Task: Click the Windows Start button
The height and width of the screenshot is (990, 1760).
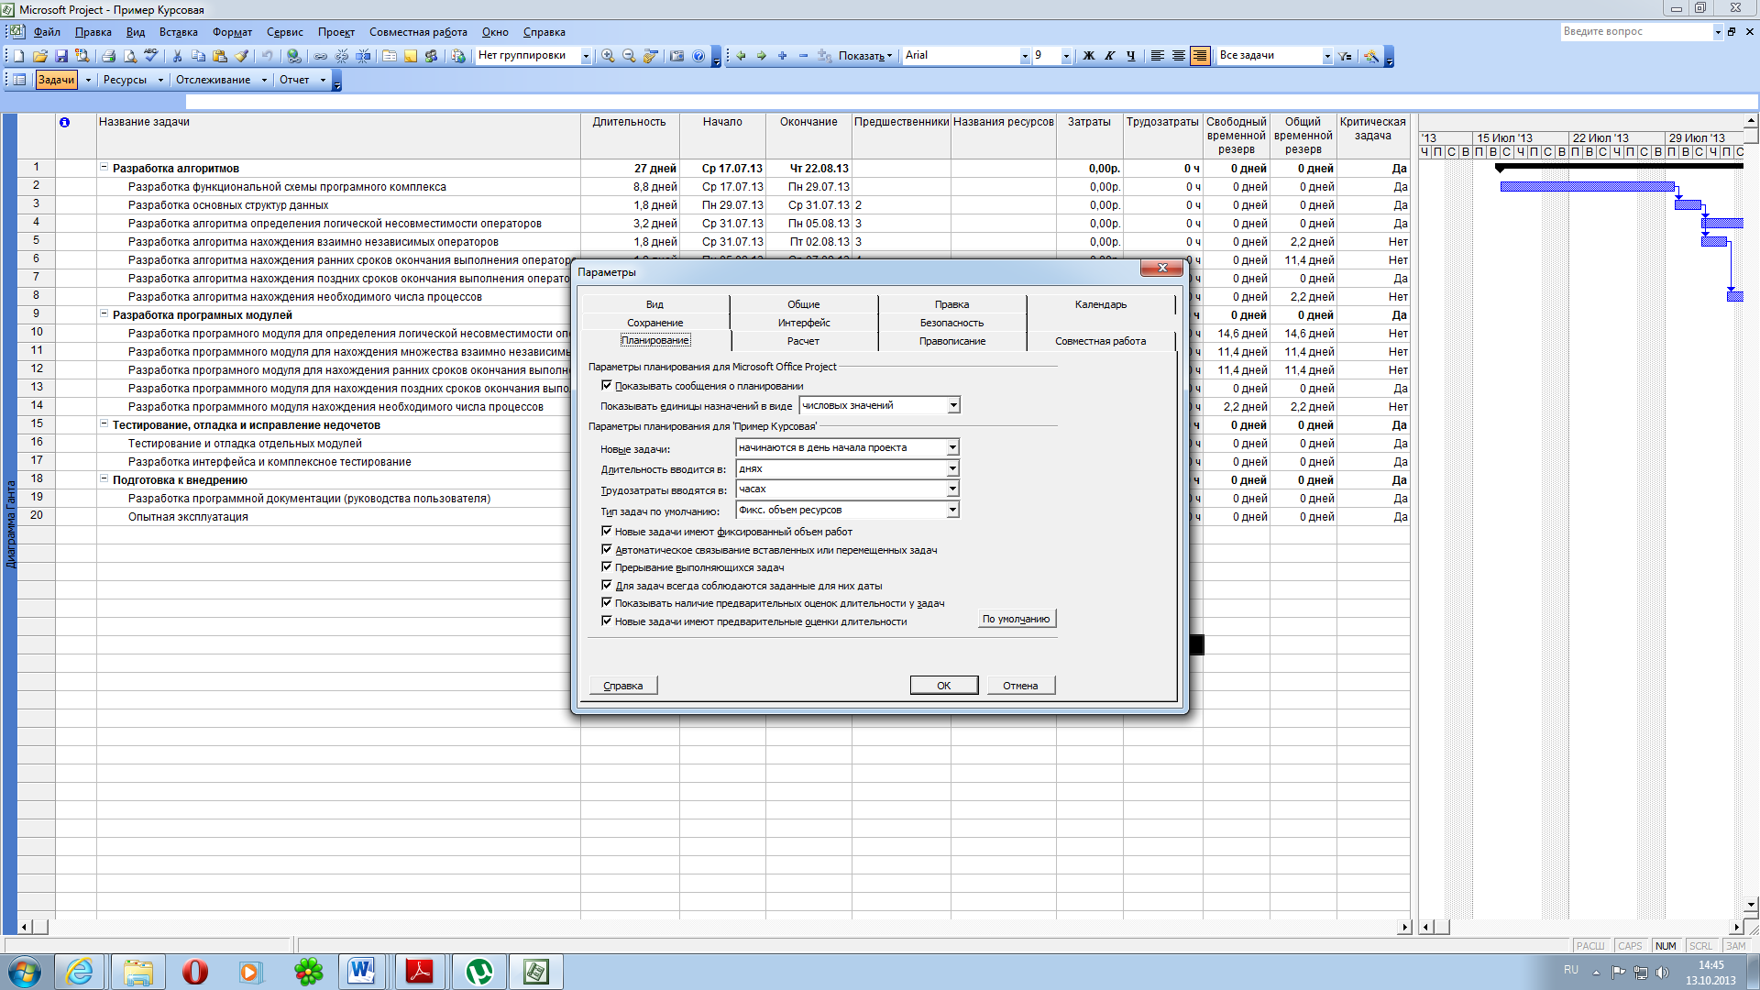Action: [x=25, y=972]
